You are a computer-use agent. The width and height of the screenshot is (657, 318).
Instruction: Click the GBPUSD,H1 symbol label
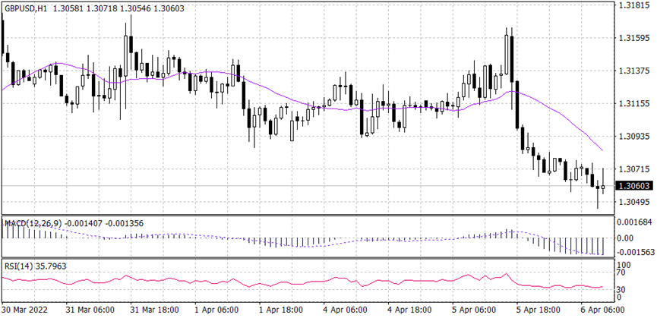[x=29, y=7]
